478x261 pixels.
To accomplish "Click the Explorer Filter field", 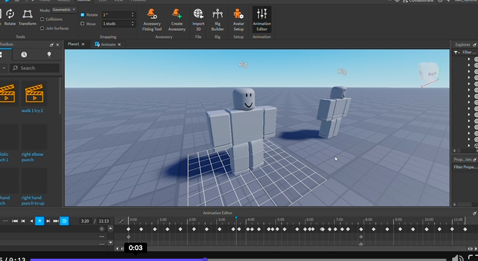I will coord(469,53).
